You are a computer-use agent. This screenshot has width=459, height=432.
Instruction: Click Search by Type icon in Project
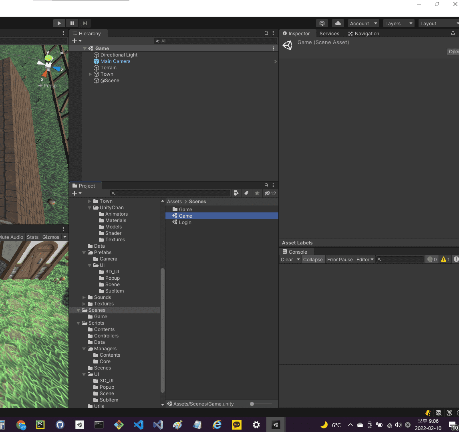[x=236, y=193]
